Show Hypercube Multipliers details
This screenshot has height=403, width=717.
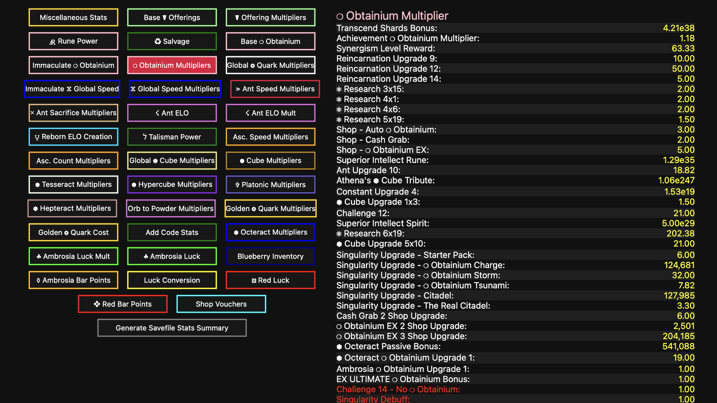point(172,184)
